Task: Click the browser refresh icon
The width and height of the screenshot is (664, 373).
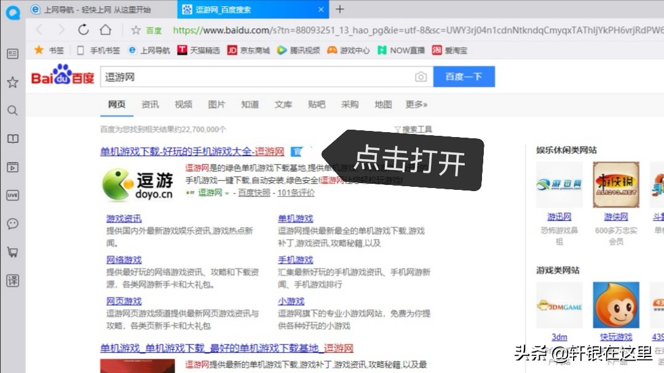Action: pos(84,29)
